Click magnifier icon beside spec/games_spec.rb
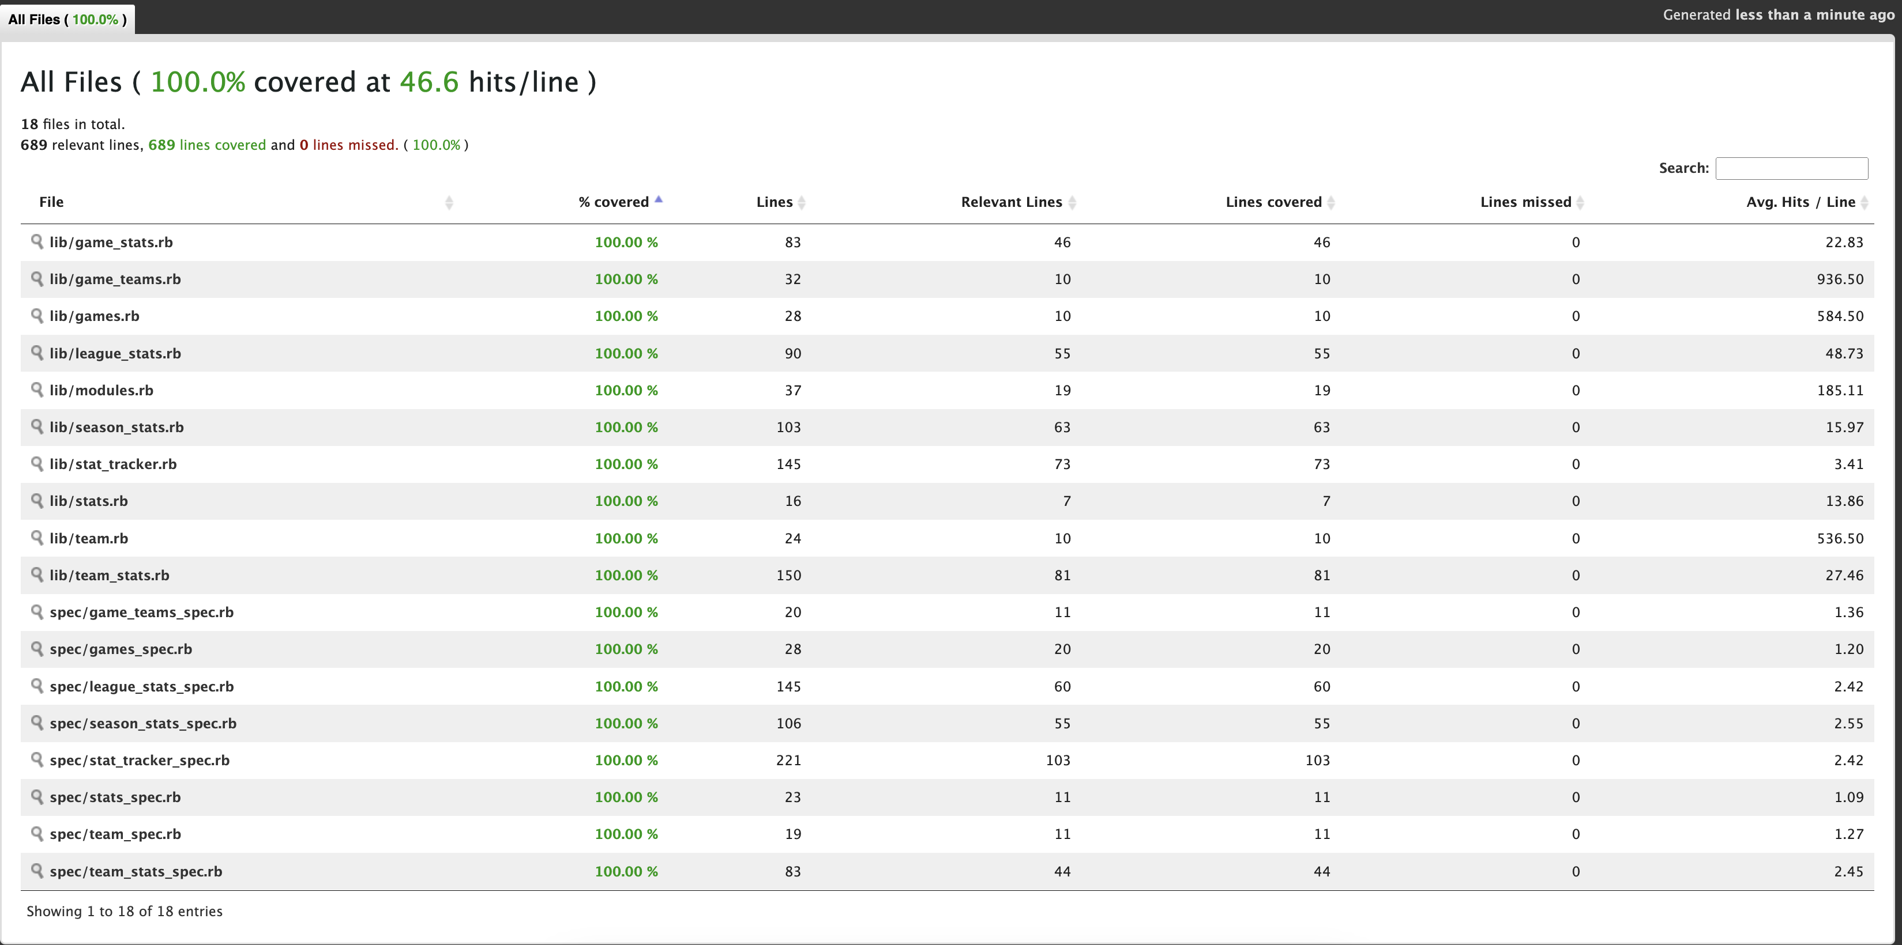The width and height of the screenshot is (1902, 945). (x=37, y=648)
